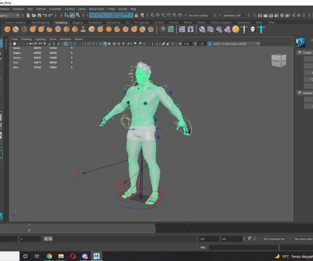The width and height of the screenshot is (313, 261).
Task: Select the Freeze sculpt tool
Action: [x=151, y=29]
